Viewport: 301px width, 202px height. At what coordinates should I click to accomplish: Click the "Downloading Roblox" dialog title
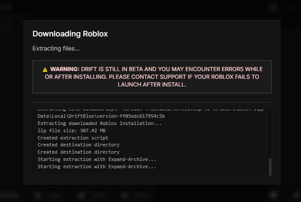point(70,34)
